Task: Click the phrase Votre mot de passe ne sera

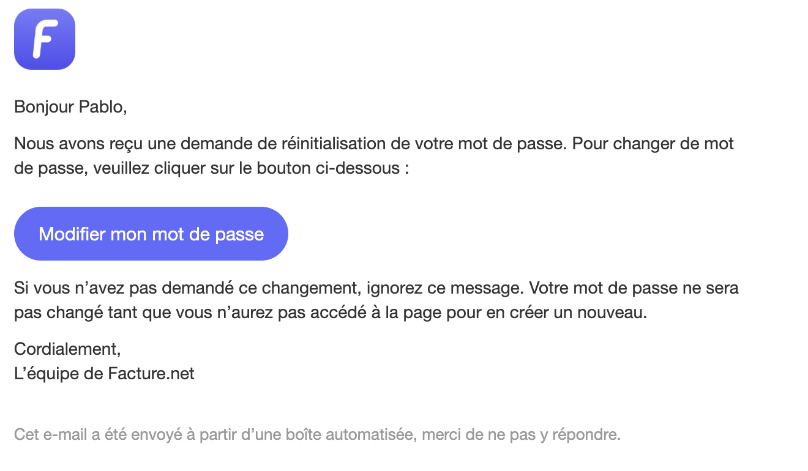Action: (634, 287)
